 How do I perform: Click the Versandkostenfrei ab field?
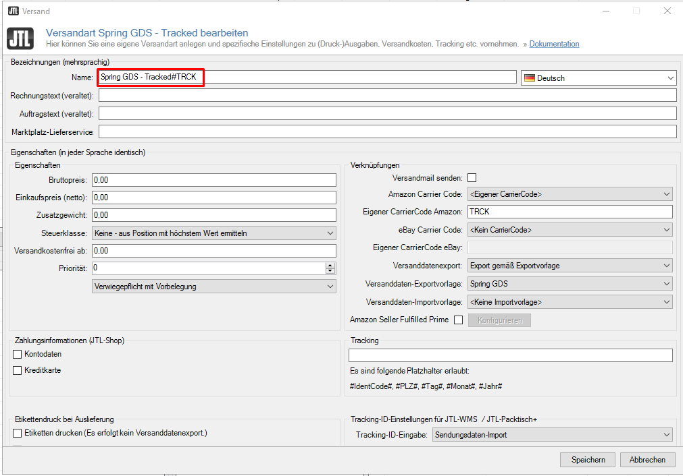click(214, 250)
